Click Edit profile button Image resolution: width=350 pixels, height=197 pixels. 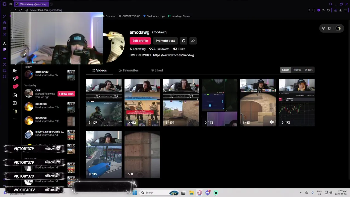coord(140,41)
